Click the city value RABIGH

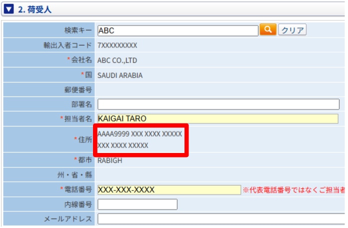[109, 160]
